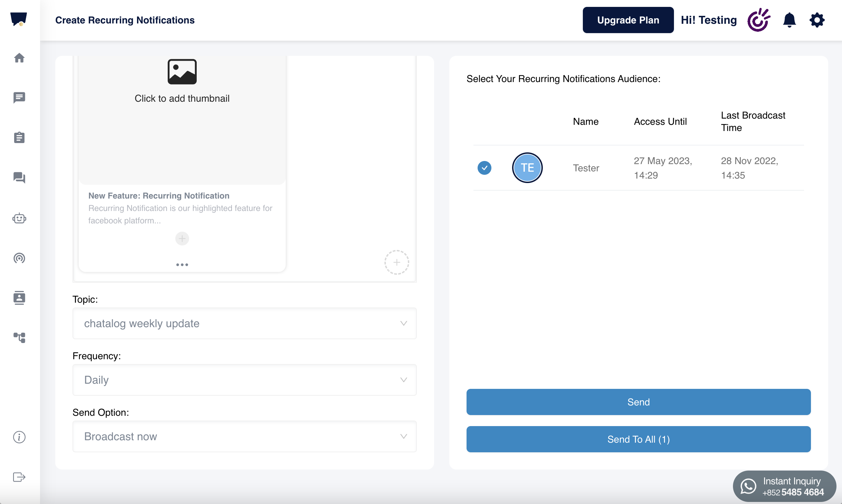Open the settings gear icon
Screen dimensions: 842x504
click(817, 20)
